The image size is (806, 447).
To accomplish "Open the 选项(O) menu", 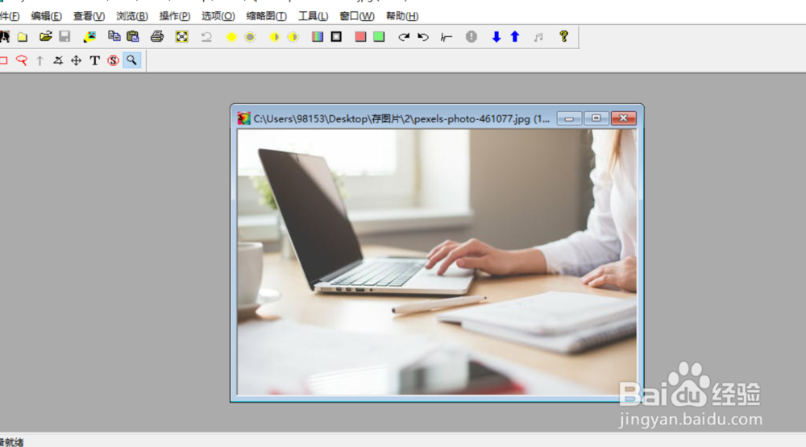I will [x=218, y=16].
